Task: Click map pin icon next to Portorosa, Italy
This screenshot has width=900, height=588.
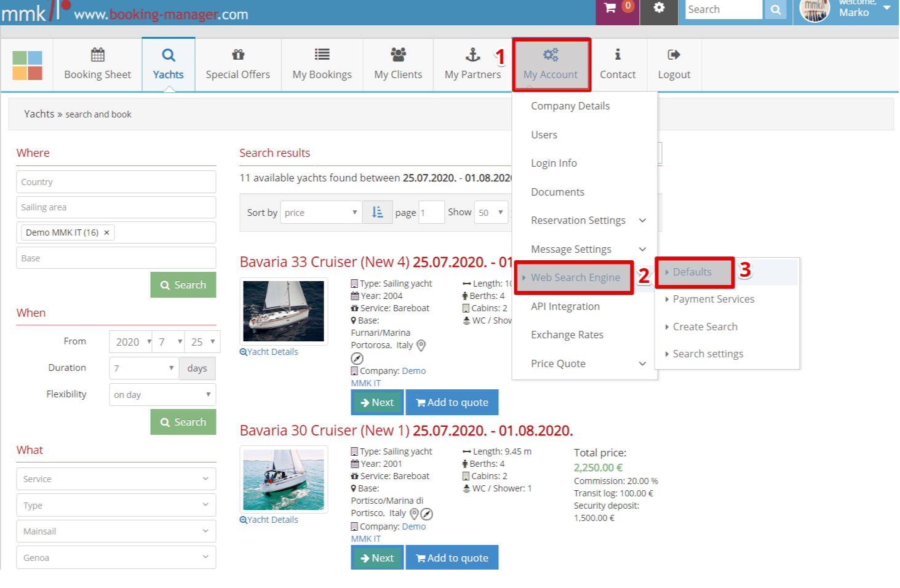Action: pos(421,346)
